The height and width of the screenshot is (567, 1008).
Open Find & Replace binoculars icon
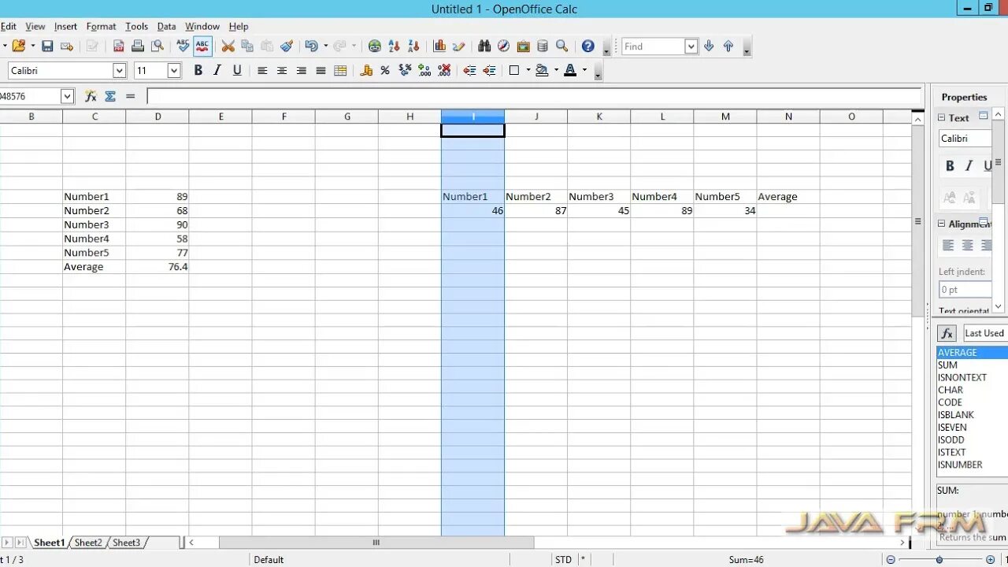(484, 46)
